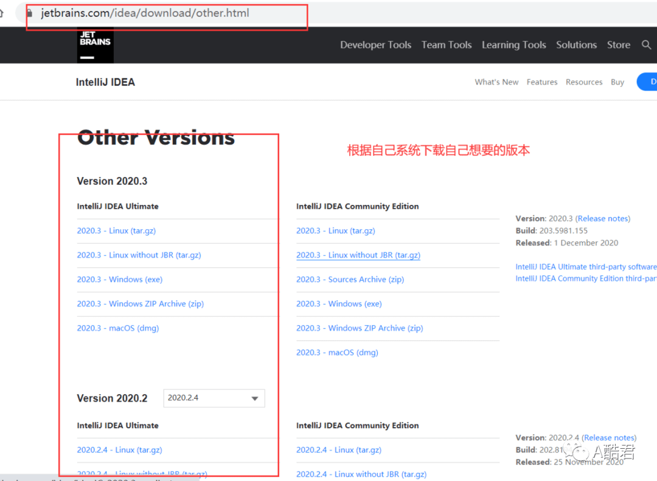Download Ultimate 2020.3 - Windows ZIP Archive
Screen dimensions: 657x481
[x=141, y=304]
